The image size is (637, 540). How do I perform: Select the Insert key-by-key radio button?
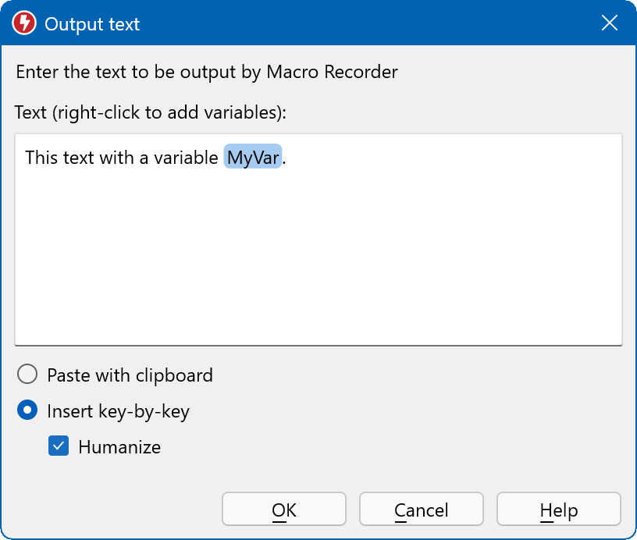tap(27, 411)
